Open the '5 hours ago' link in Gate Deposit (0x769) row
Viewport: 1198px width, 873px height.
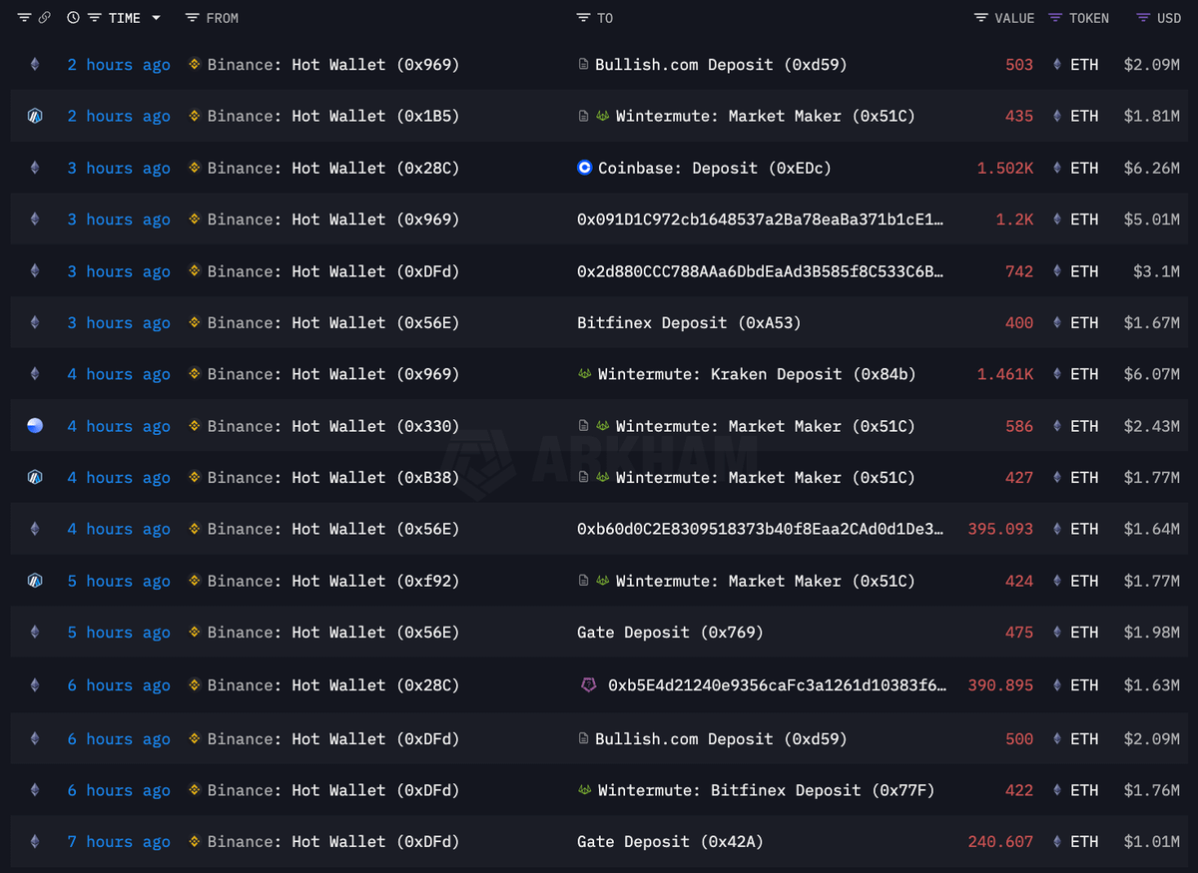[x=119, y=633]
